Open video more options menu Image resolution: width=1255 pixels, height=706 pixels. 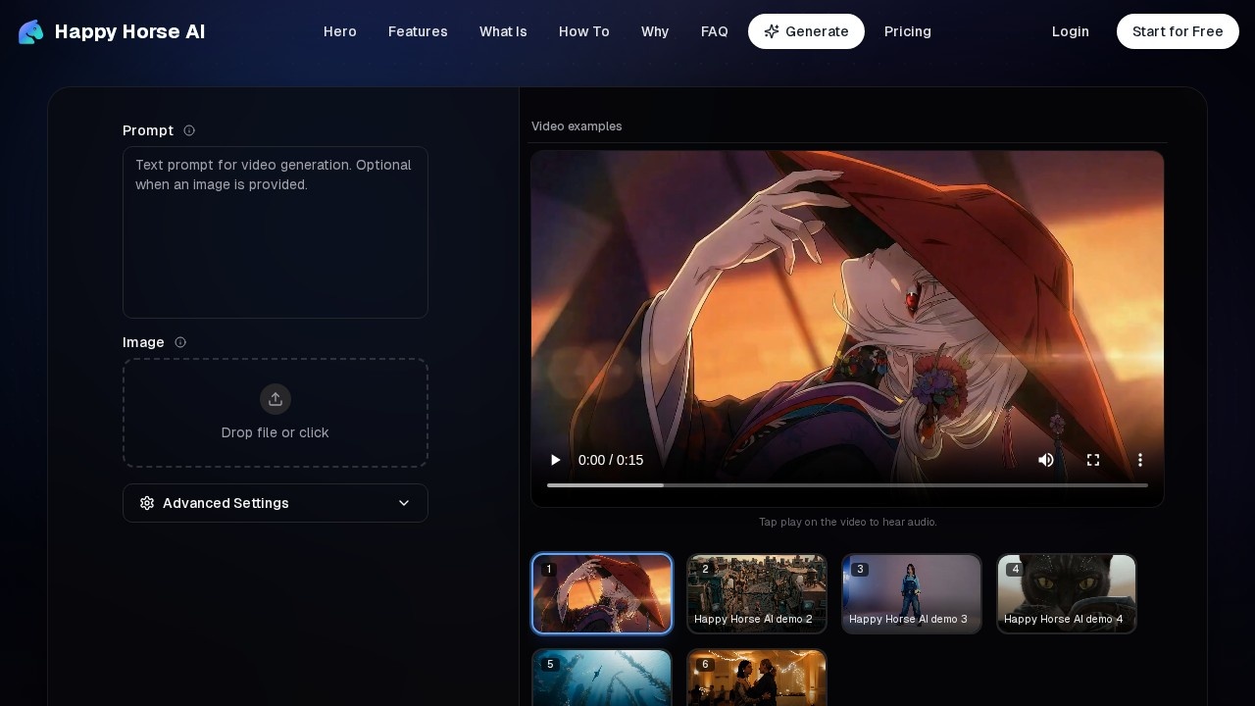click(x=1140, y=460)
